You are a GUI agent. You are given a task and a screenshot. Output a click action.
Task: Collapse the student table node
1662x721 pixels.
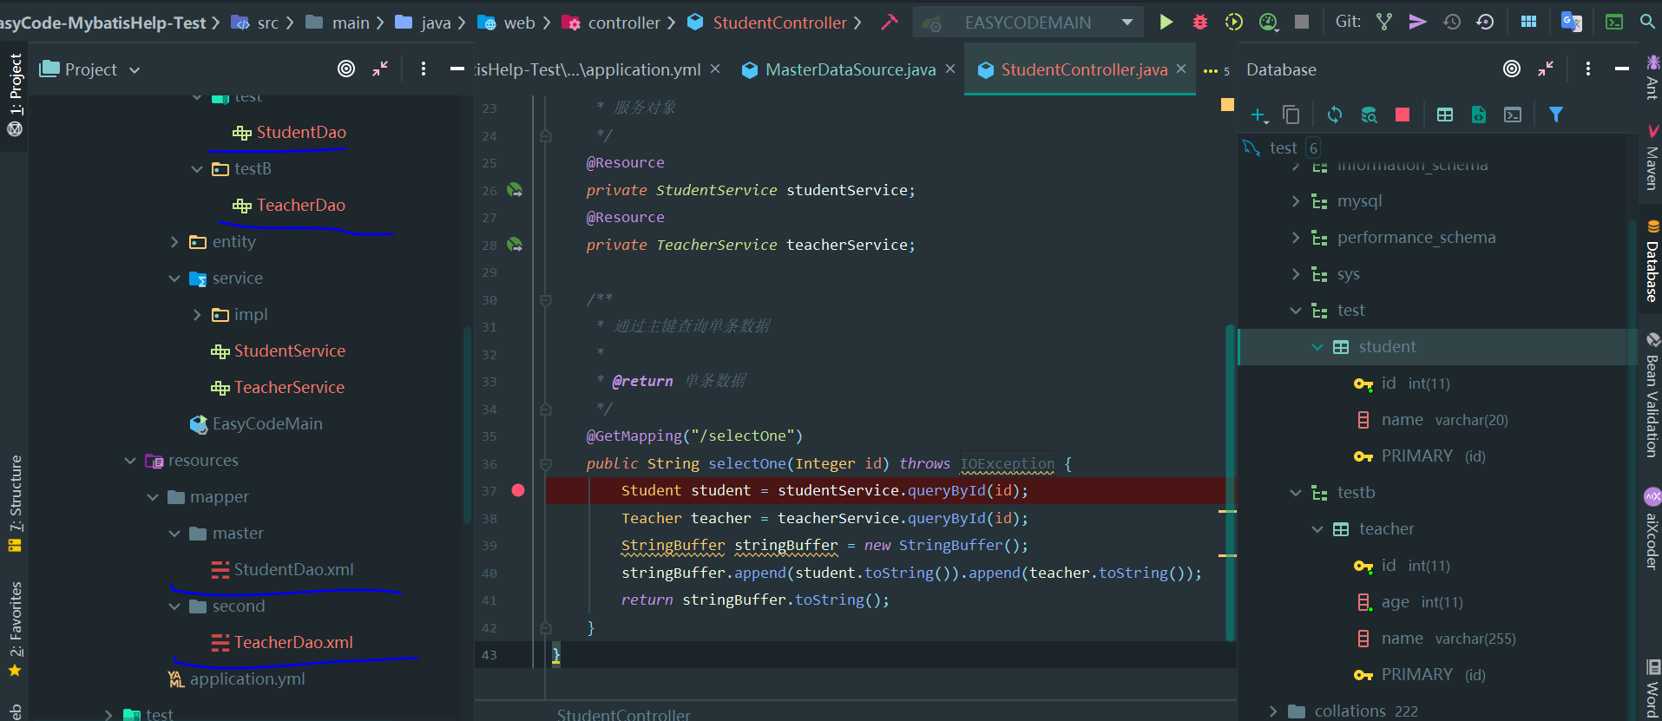(1317, 347)
